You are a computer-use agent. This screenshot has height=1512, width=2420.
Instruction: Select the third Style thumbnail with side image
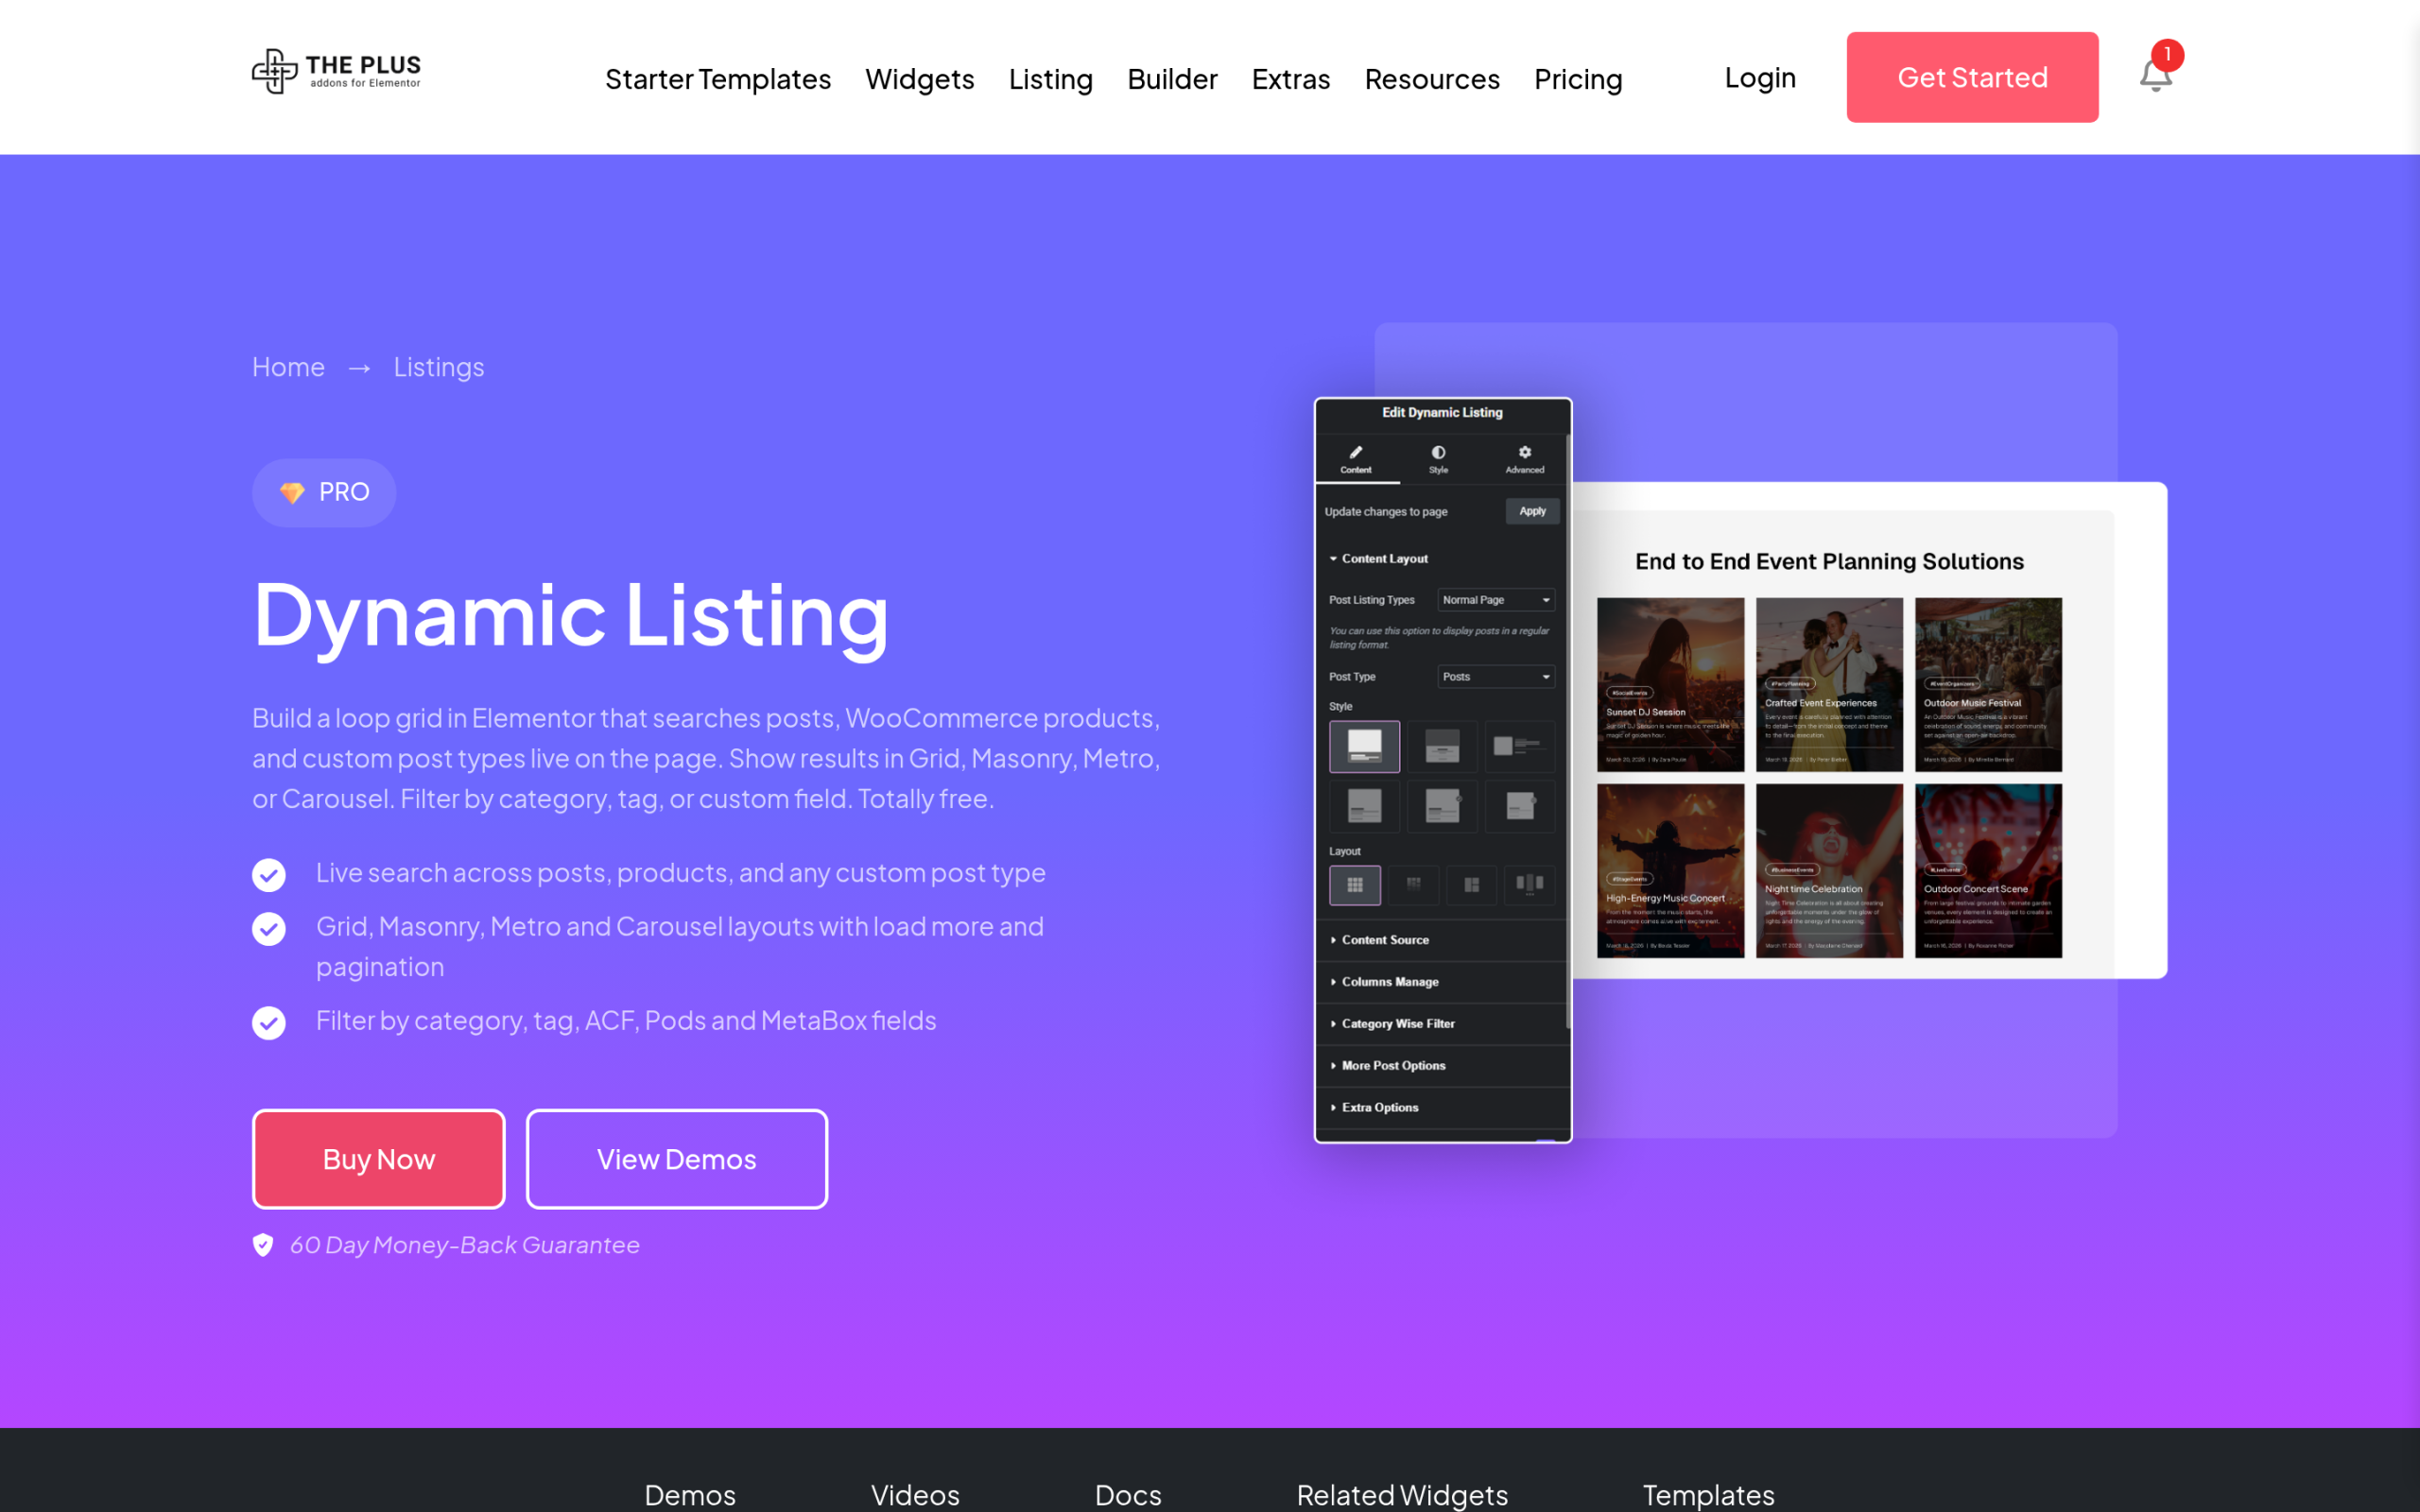pyautogui.click(x=1520, y=746)
